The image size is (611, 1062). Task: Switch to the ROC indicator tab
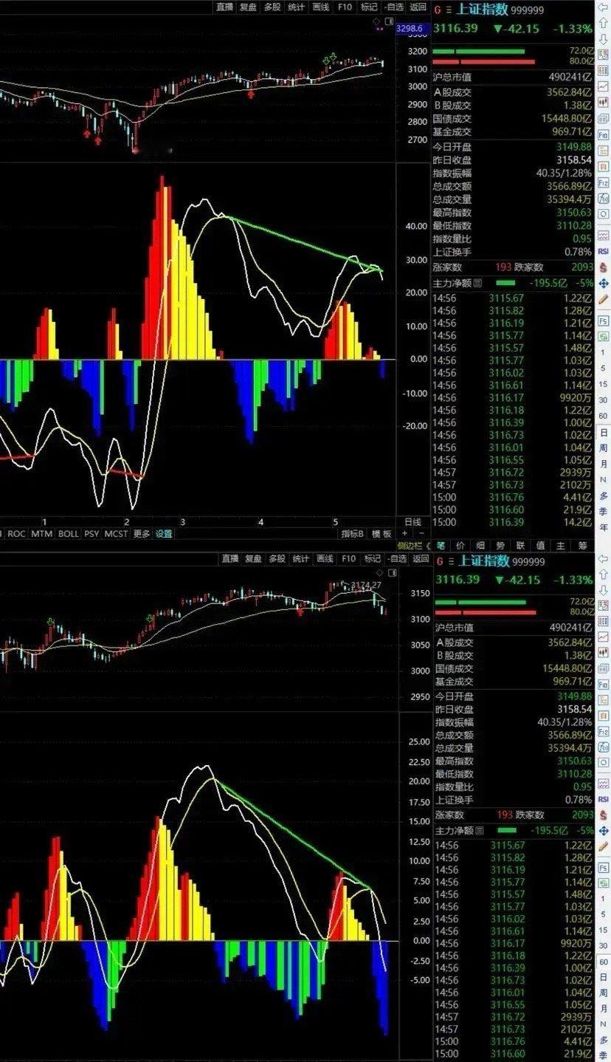[16, 534]
